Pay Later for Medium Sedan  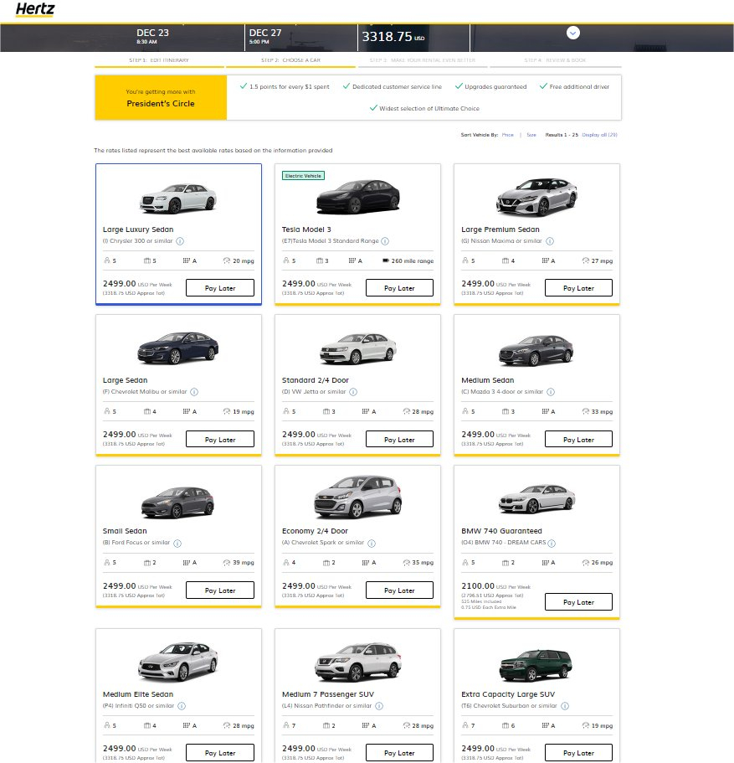(578, 440)
